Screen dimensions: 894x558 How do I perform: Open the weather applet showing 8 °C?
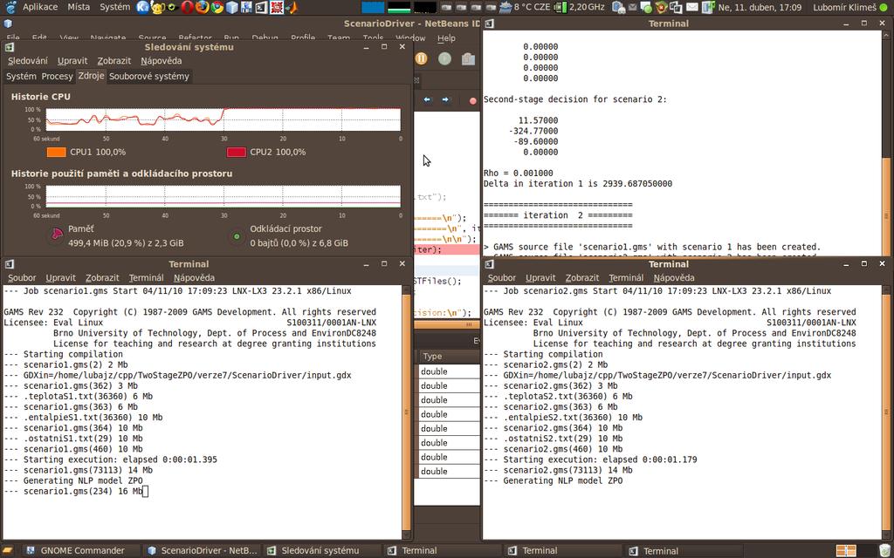pos(524,7)
